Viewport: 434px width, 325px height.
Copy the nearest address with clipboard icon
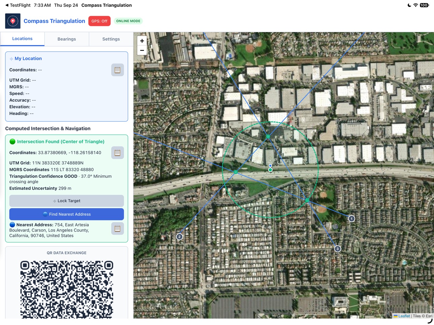(x=117, y=229)
